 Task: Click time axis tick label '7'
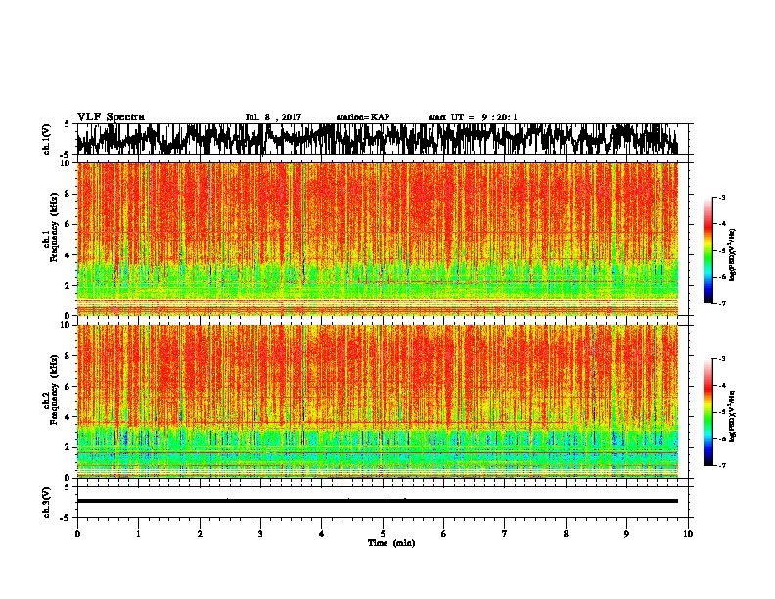tap(505, 534)
